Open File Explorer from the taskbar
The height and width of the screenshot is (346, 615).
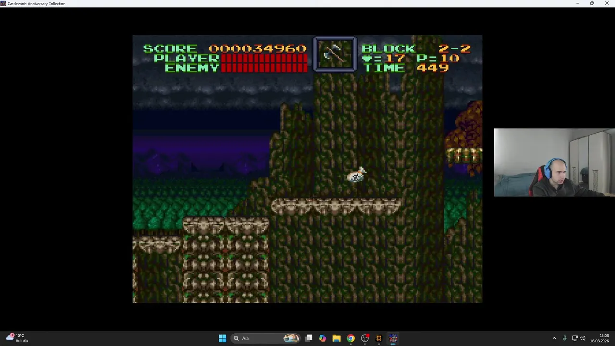336,338
